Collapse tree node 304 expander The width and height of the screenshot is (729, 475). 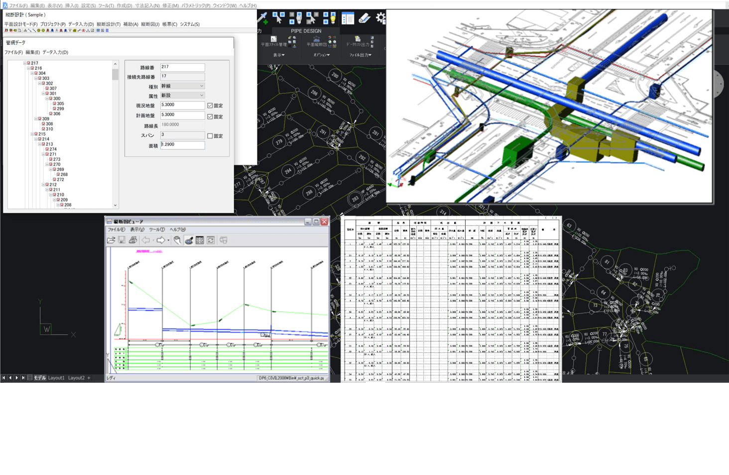tap(32, 73)
